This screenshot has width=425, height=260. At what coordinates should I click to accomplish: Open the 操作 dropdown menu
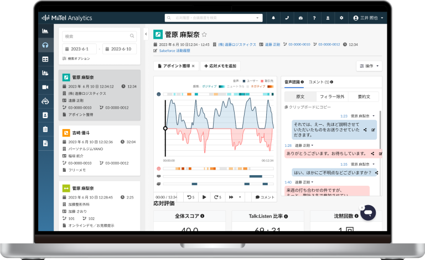[x=369, y=66]
